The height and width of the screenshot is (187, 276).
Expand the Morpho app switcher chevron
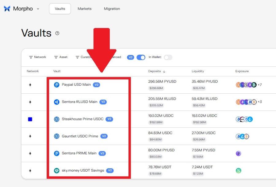tap(38, 9)
